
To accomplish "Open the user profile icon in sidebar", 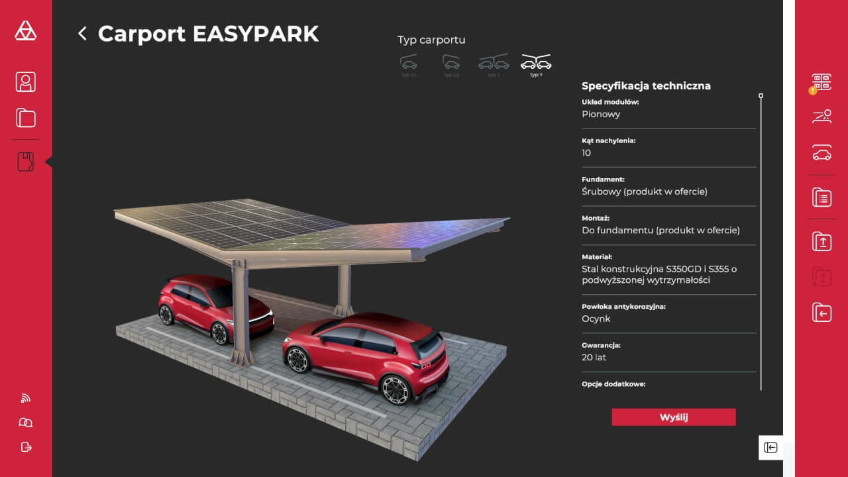I will 26,82.
